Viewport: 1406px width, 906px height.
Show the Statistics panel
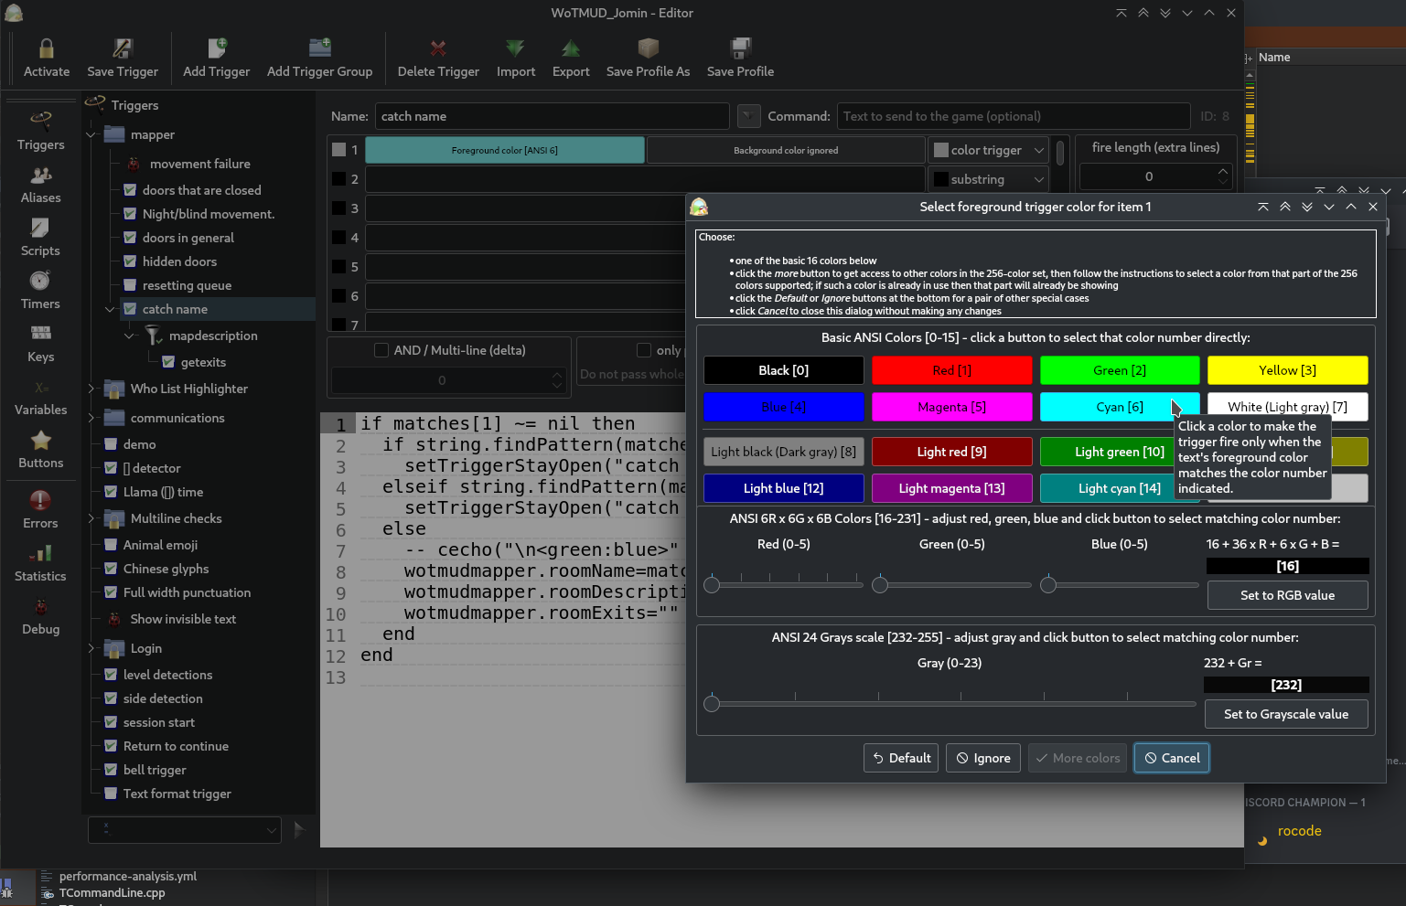tap(41, 563)
